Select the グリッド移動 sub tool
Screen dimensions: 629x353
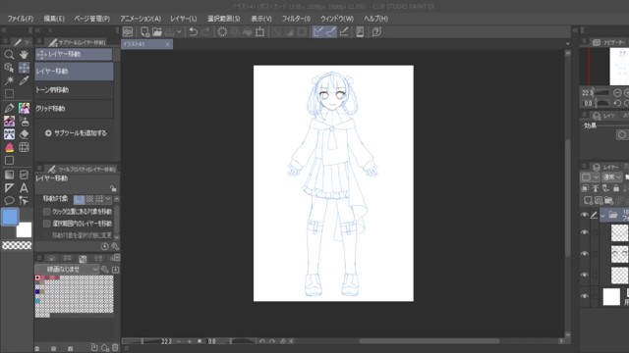tap(75, 109)
